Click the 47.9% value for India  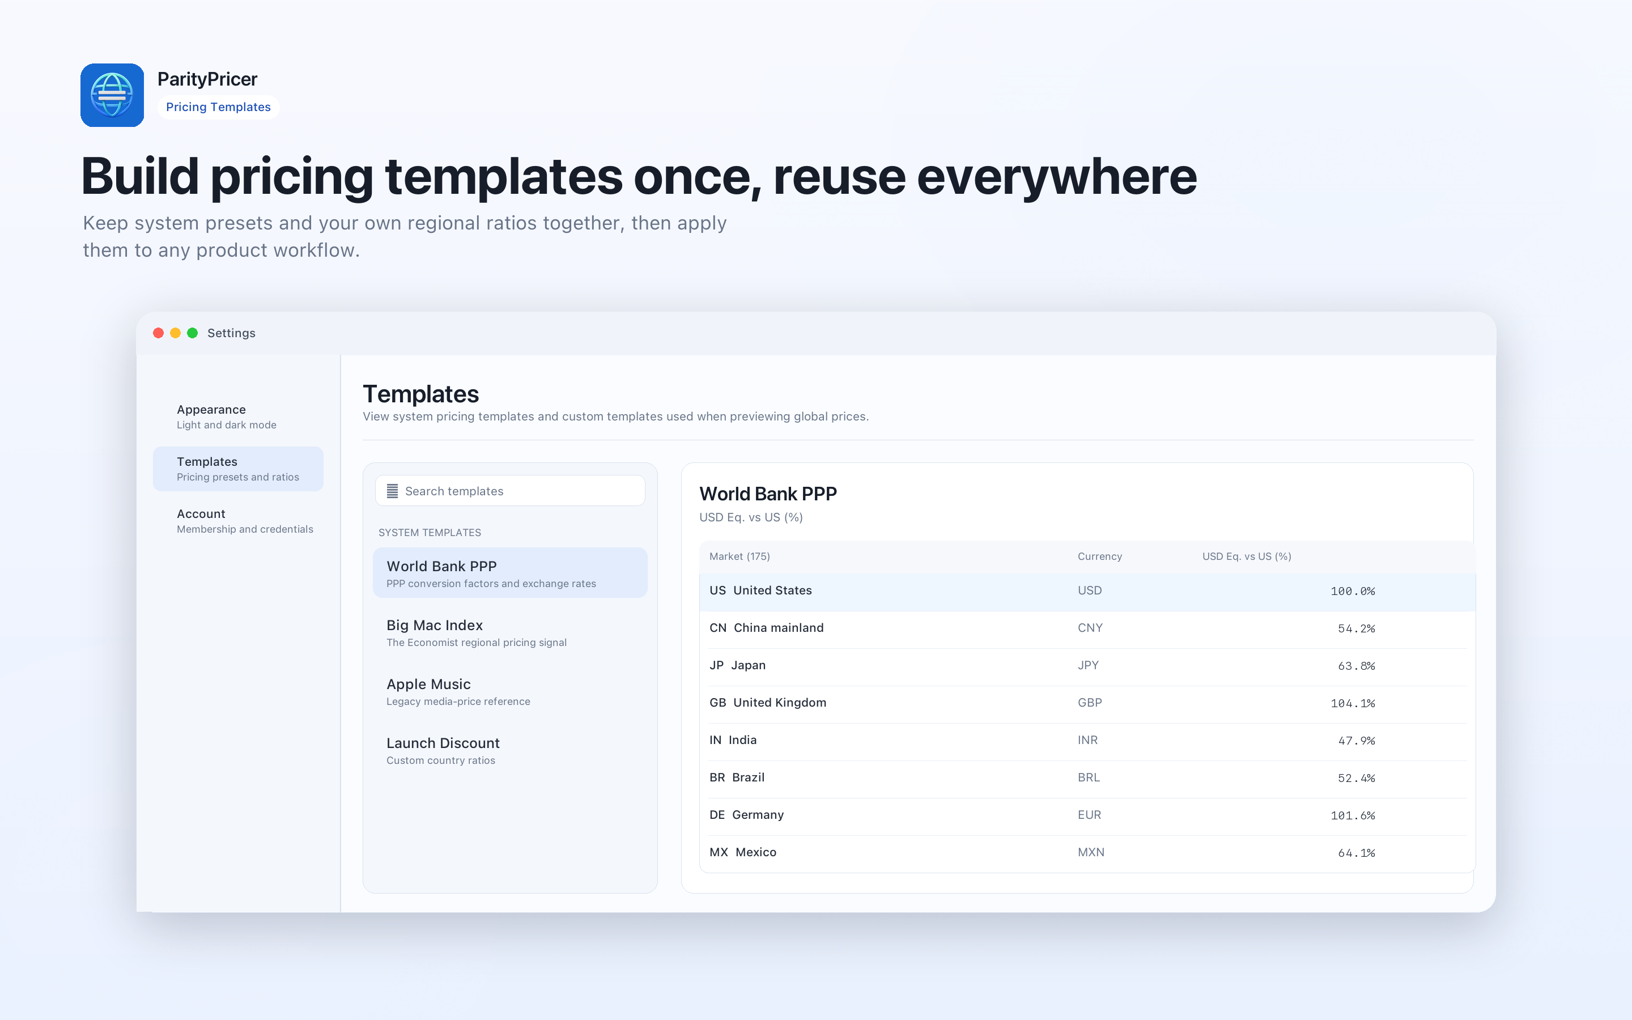[1355, 741]
